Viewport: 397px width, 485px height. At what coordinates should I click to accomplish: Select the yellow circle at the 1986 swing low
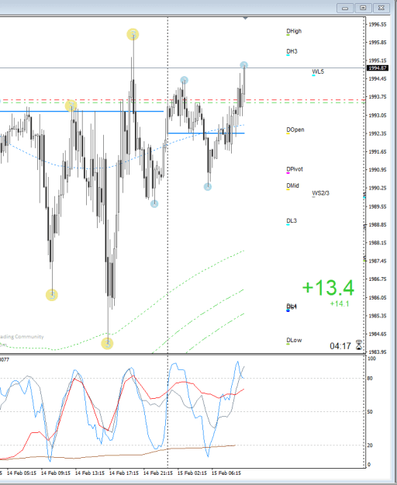tap(52, 295)
